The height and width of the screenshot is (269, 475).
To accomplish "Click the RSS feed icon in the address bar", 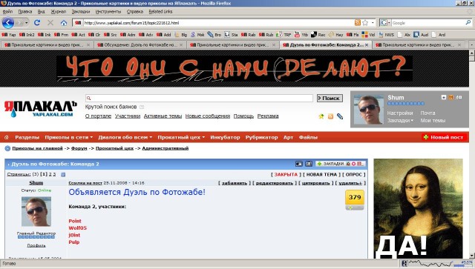I will [x=358, y=23].
